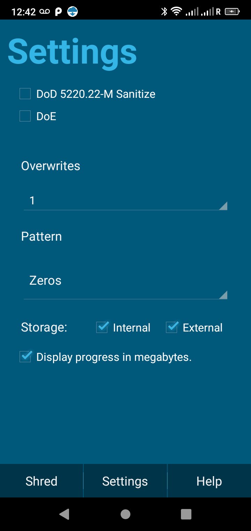
Task: Select the Settings tab at bottom
Action: [125, 481]
